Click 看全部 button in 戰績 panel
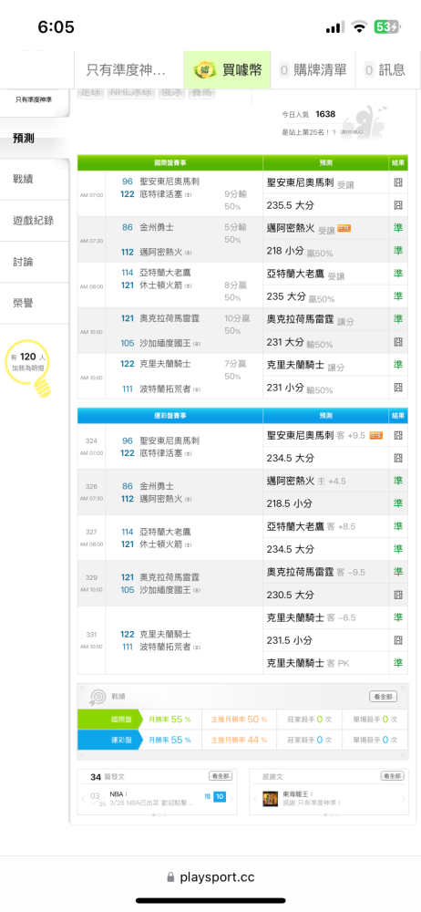The width and height of the screenshot is (421, 912). (x=384, y=696)
